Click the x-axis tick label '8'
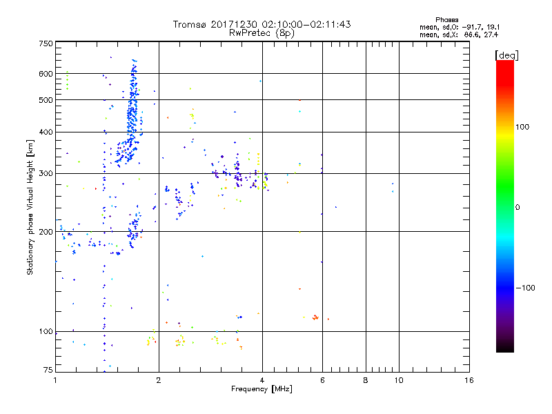The height and width of the screenshot is (414, 552). 366,380
